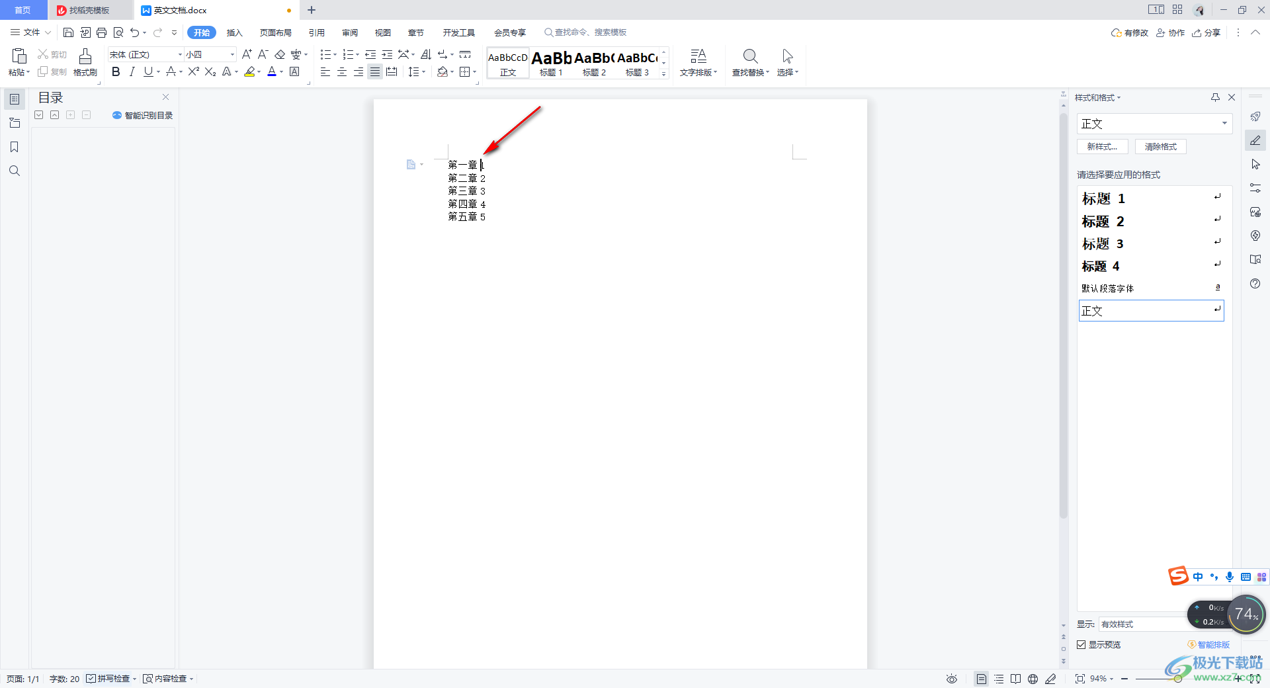Toggle the 显示预览 checkbox
The image size is (1270, 688).
[1081, 644]
